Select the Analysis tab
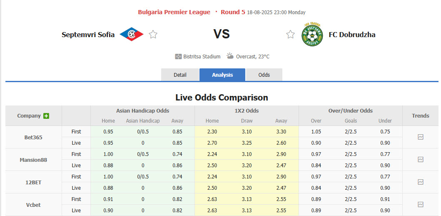The image size is (441, 216). 222,75
